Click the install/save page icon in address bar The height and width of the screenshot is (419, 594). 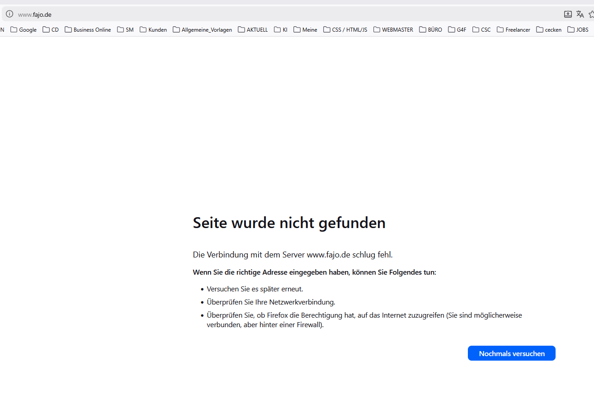coord(568,14)
